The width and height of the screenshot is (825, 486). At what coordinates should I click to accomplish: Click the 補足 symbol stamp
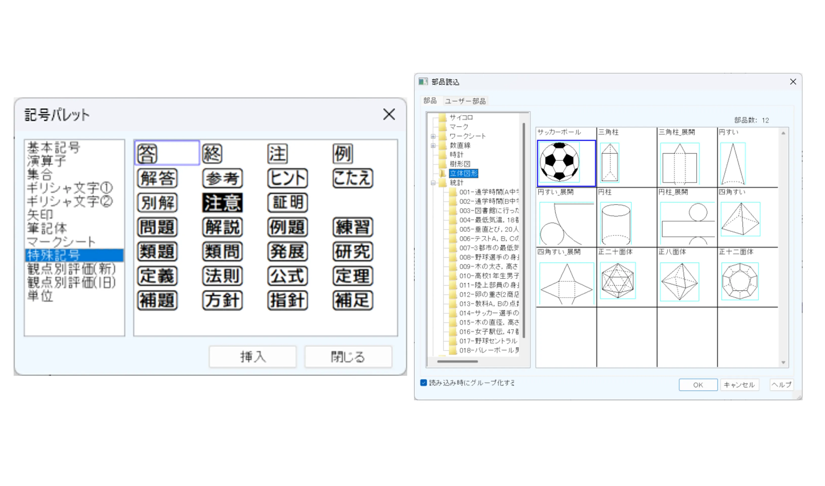(353, 300)
